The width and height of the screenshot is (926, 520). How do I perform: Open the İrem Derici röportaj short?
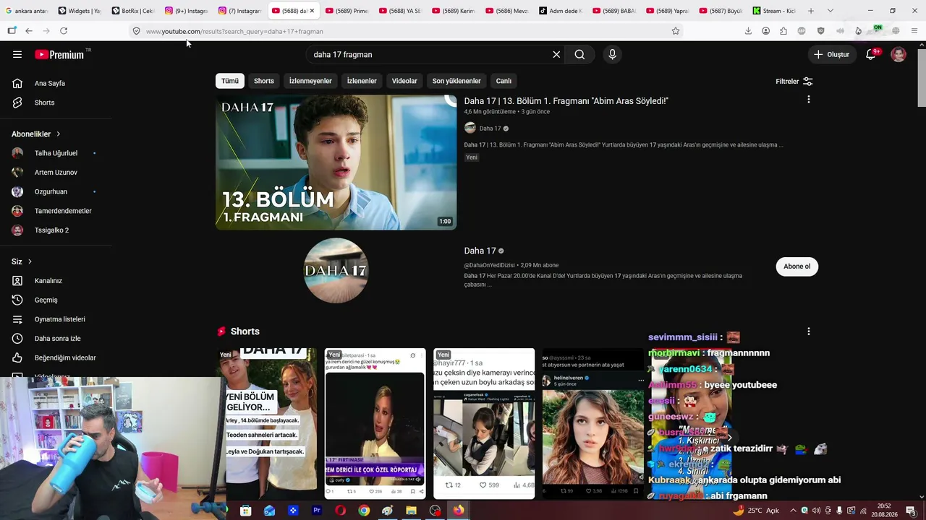coord(375,423)
